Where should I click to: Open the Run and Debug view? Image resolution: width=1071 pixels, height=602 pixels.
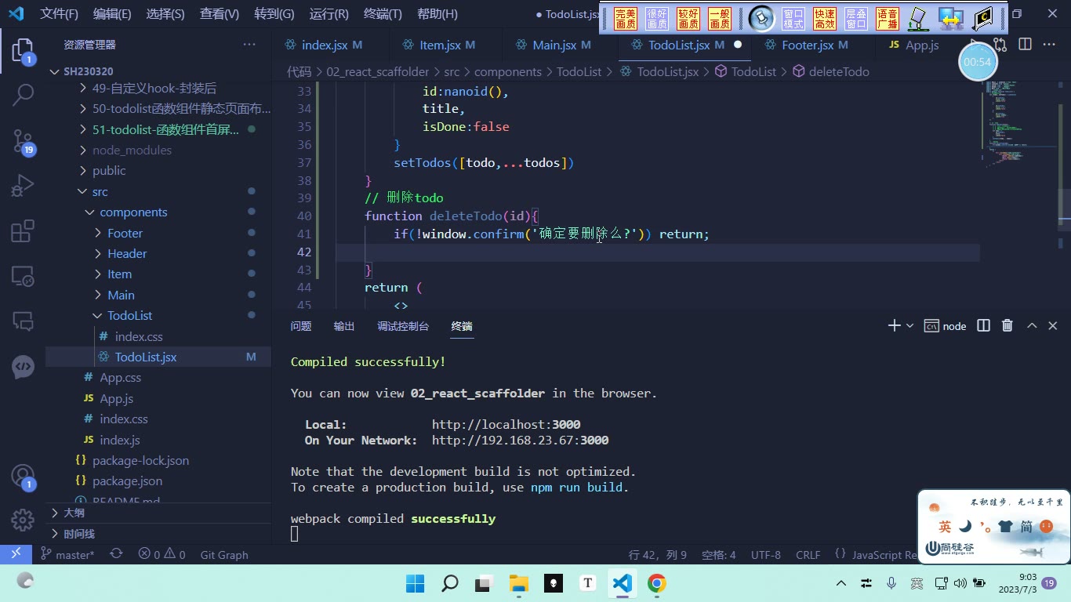[x=23, y=186]
